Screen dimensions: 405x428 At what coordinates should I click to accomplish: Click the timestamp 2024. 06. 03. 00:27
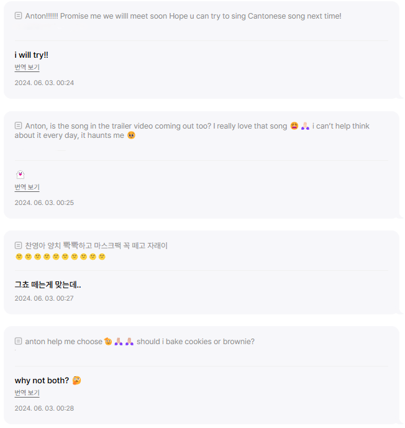pyautogui.click(x=44, y=298)
